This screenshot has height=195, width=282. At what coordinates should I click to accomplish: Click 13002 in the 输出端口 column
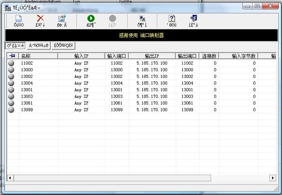187,76
